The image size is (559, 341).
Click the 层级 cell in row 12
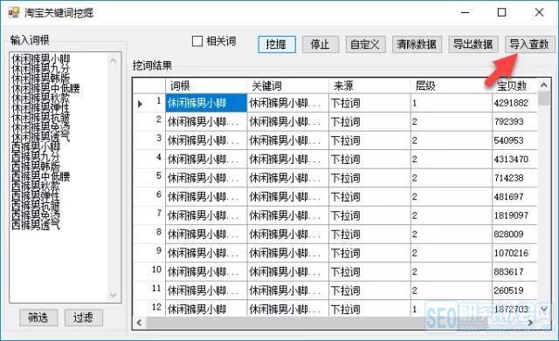click(451, 309)
